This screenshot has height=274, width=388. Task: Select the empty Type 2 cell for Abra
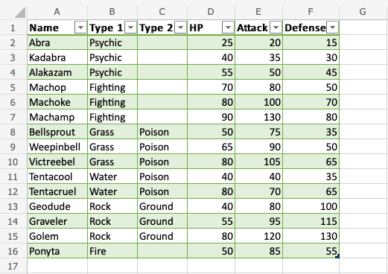click(162, 42)
